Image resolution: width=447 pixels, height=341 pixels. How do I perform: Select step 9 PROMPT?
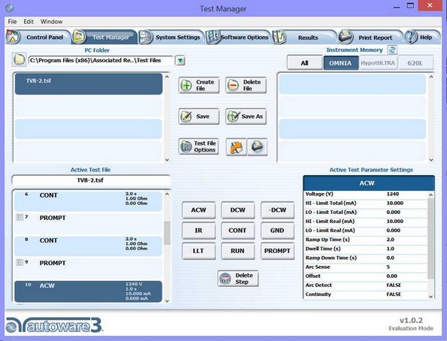click(89, 269)
